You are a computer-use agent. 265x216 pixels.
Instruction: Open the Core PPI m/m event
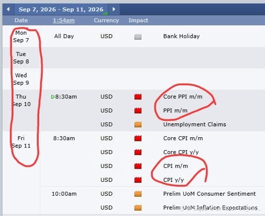coord(183,97)
